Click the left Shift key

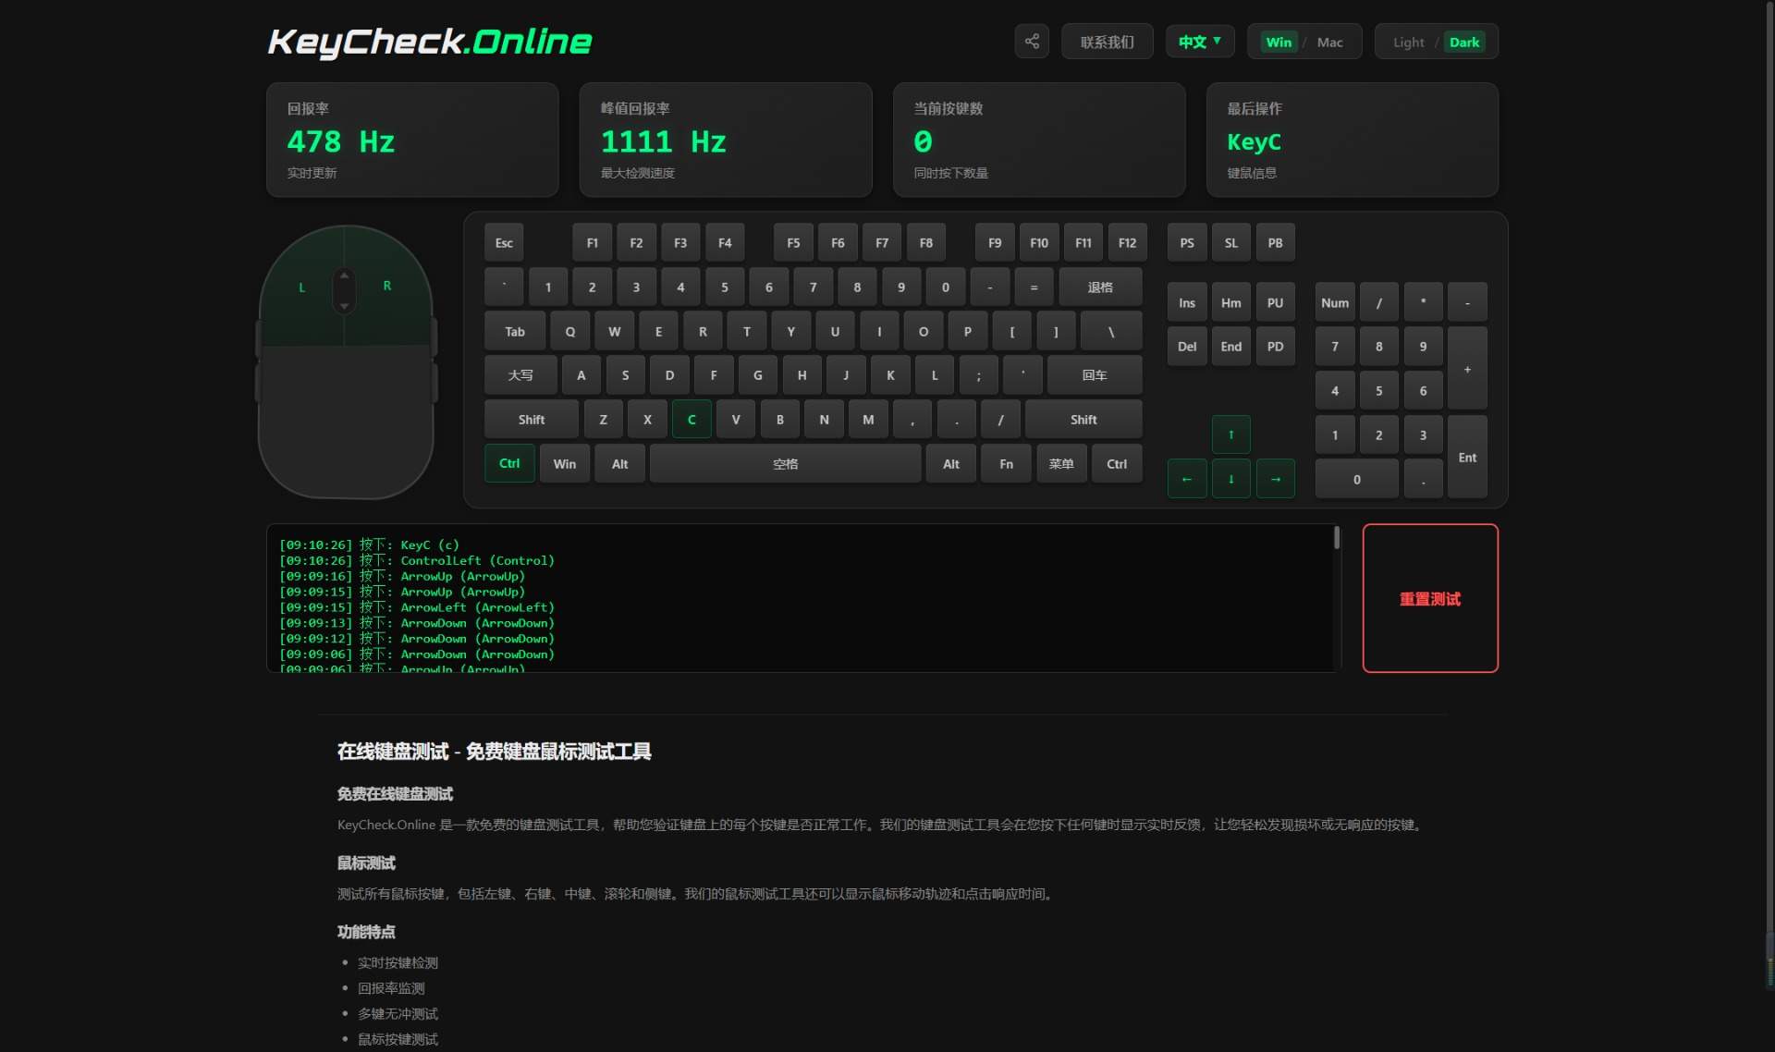point(532,420)
